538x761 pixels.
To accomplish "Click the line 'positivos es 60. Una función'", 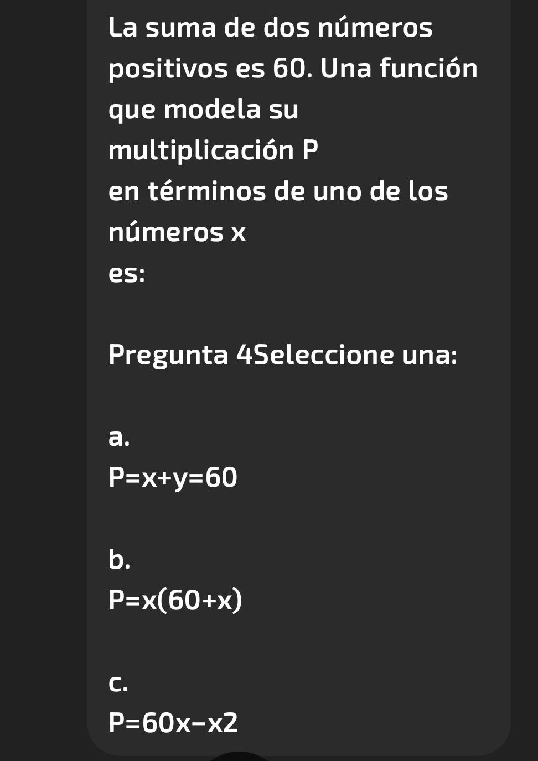I will (x=293, y=69).
